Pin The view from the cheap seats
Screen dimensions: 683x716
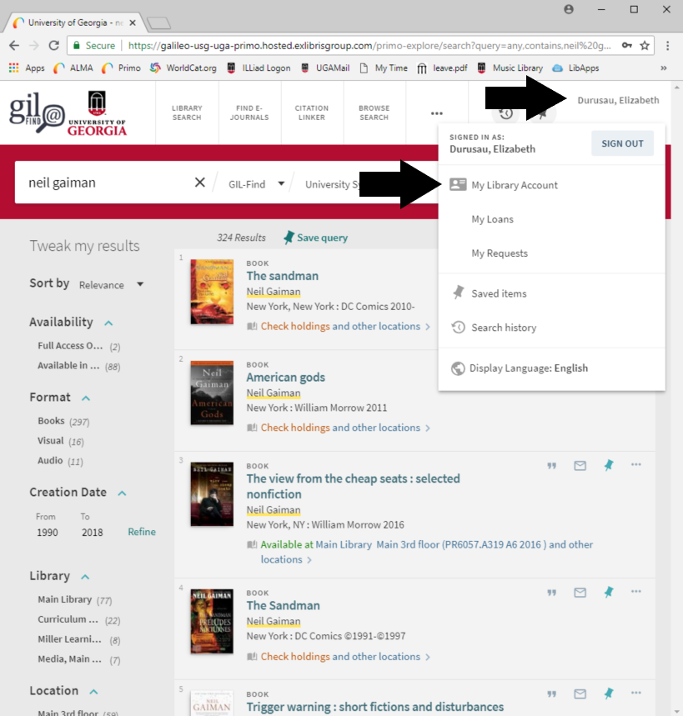pyautogui.click(x=608, y=466)
